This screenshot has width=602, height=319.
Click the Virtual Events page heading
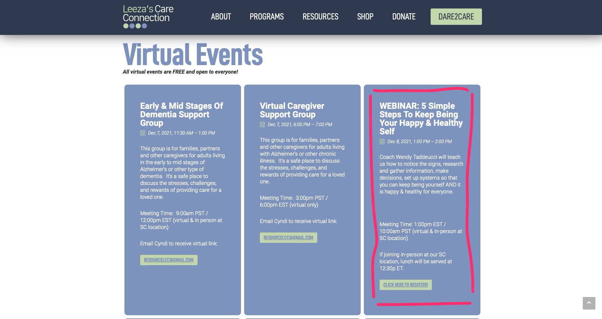(193, 54)
